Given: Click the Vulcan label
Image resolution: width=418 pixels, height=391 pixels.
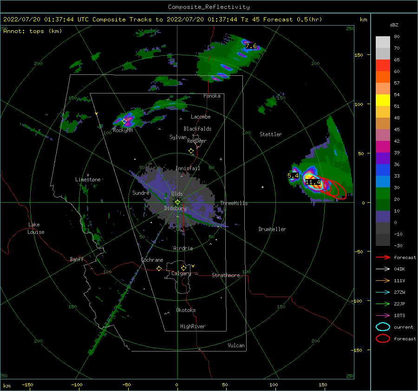Looking at the screenshot, I should (236, 345).
